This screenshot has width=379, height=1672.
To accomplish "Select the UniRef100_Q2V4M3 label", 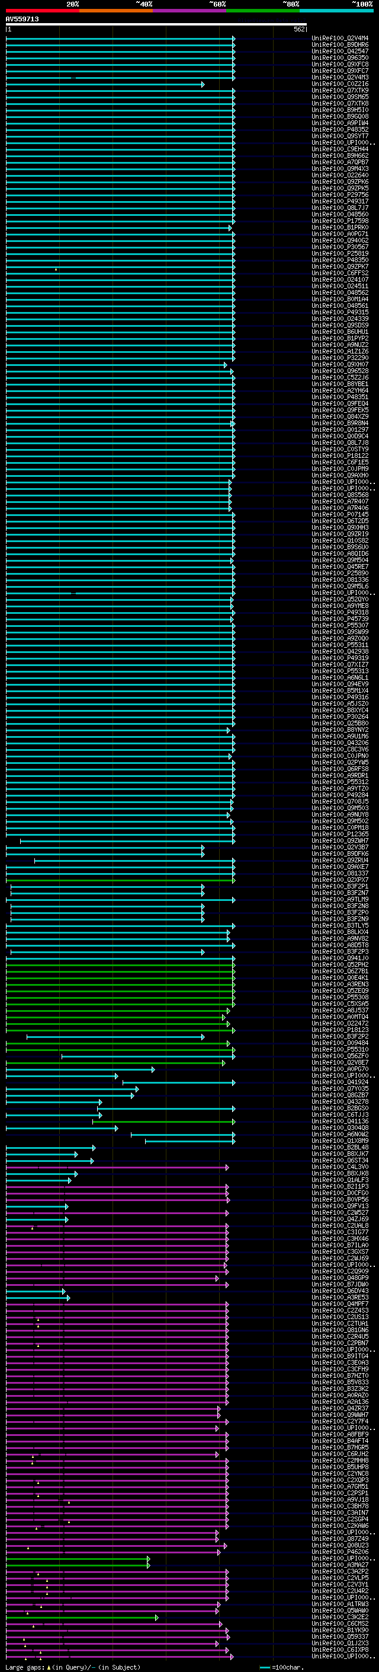I will tap(340, 77).
